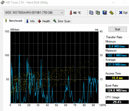The width and height of the screenshot is (129, 111).
Task: Click the Exit button
Action: coord(123,13)
